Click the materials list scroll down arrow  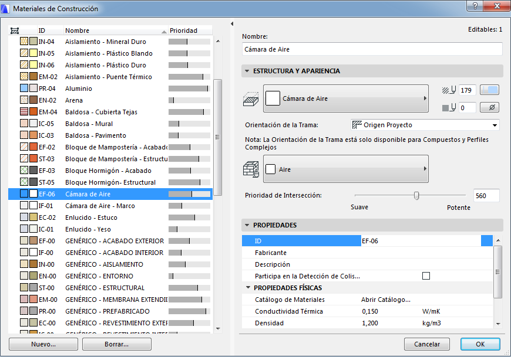point(218,329)
